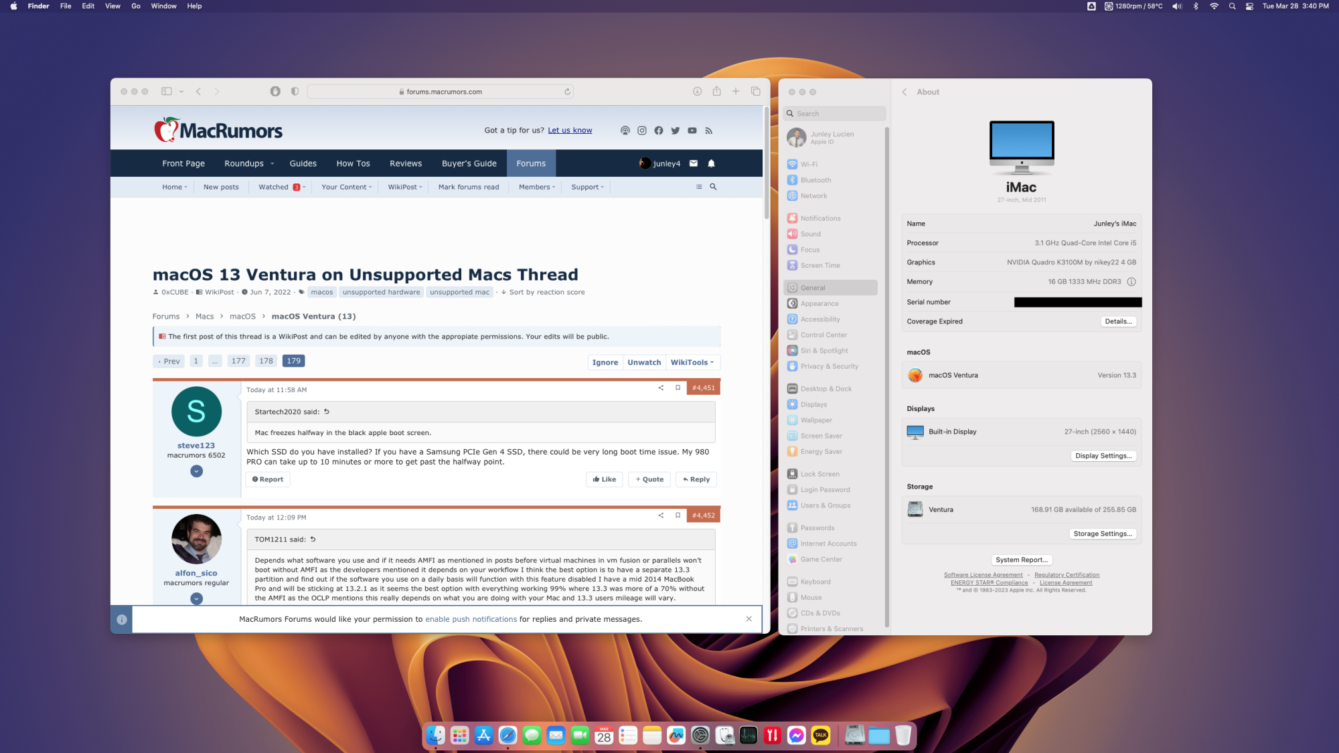This screenshot has width=1339, height=753.
Task: Open MacRumors podcast icon link
Action: [625, 131]
